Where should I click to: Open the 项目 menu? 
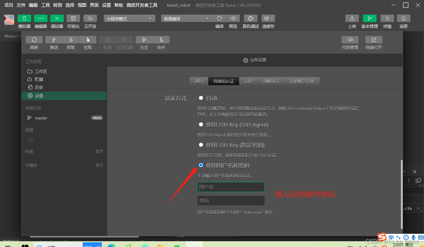click(9, 5)
